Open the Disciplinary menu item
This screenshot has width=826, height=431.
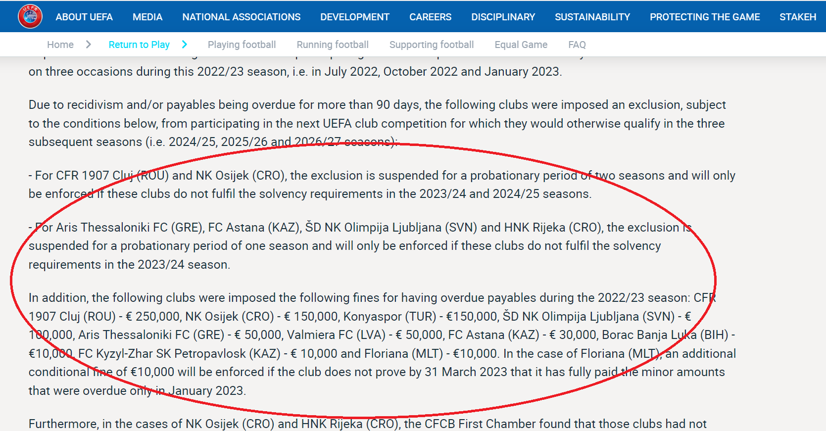pyautogui.click(x=503, y=17)
